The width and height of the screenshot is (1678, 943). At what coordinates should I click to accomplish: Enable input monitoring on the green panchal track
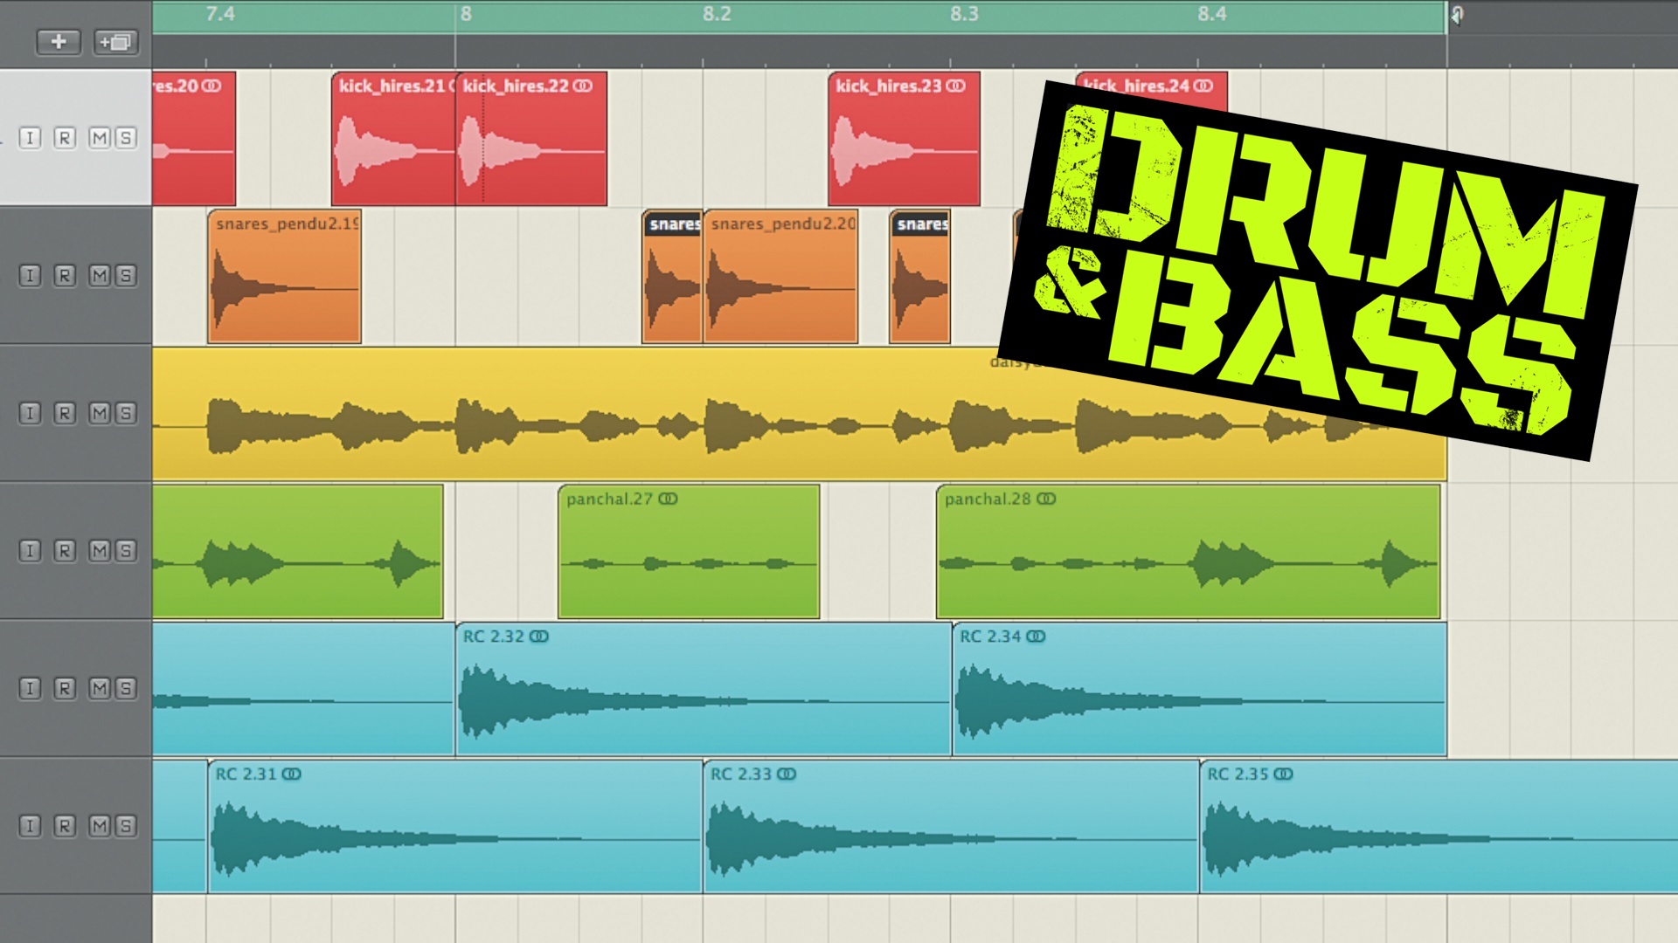click(x=29, y=551)
